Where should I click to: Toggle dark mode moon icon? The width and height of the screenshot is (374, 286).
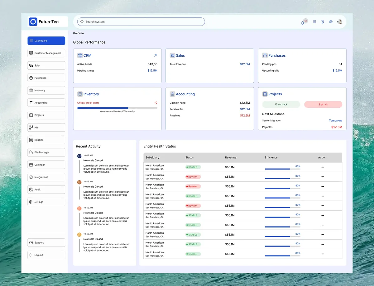[x=323, y=22]
